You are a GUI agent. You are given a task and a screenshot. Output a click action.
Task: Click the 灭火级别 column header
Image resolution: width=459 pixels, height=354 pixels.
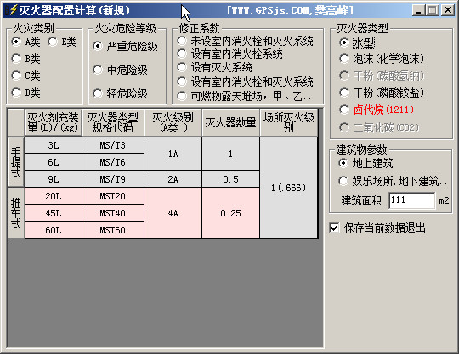(173, 122)
